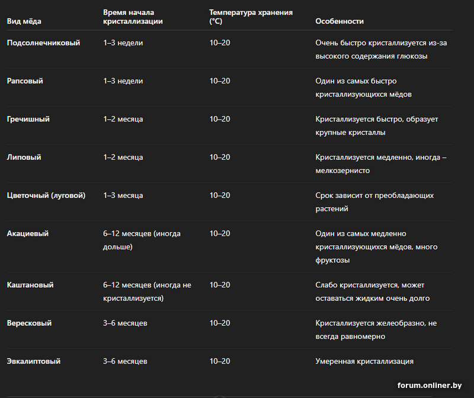Click the "Температура хранения (°C)" header
Image resolution: width=474 pixels, height=398 pixels.
(251, 17)
